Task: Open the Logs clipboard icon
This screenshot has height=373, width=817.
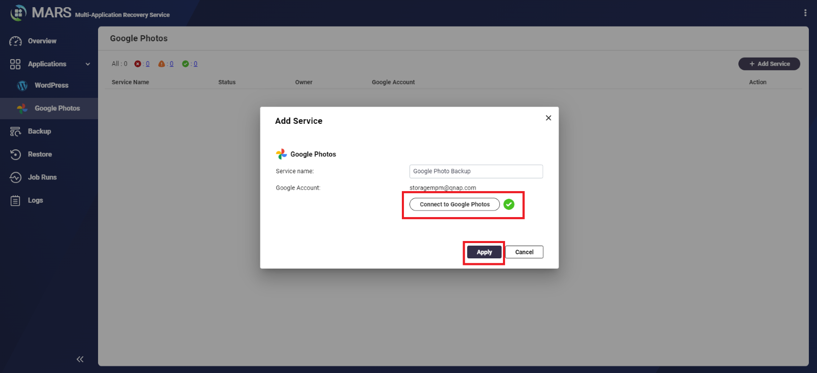Action: 15,201
